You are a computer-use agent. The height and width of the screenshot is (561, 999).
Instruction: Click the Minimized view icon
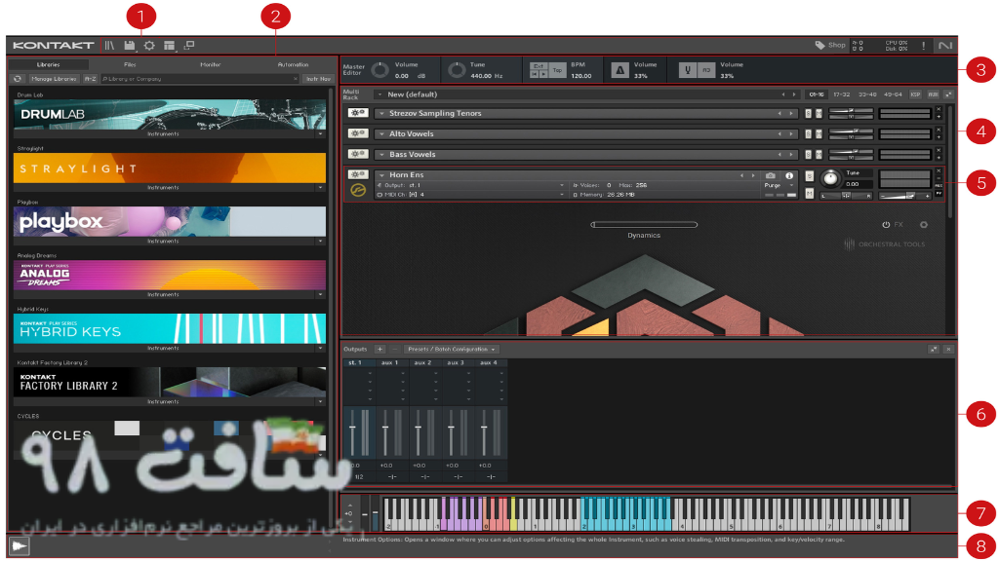pyautogui.click(x=189, y=45)
